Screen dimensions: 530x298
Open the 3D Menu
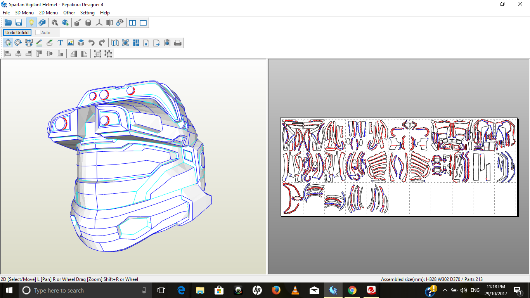[x=24, y=13]
